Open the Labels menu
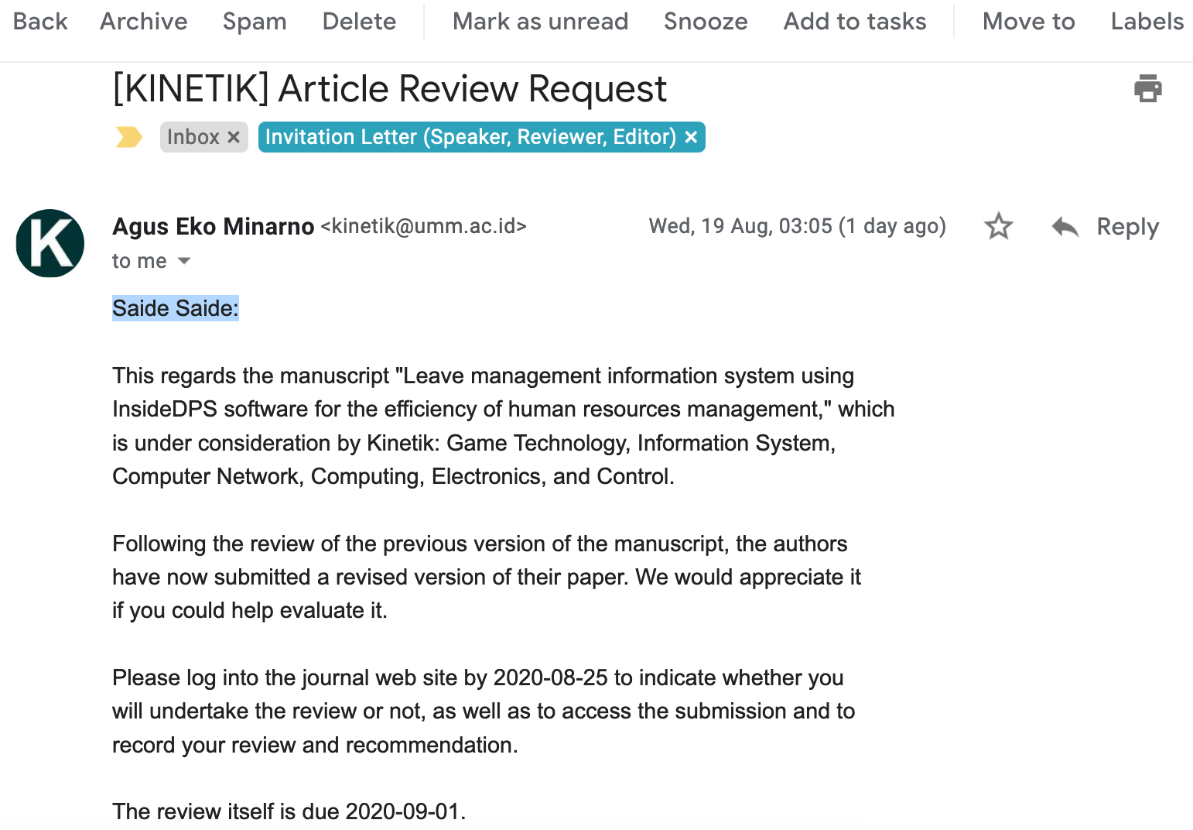 tap(1147, 22)
